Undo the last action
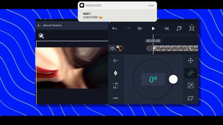This screenshot has width=223, height=125. (x=115, y=28)
